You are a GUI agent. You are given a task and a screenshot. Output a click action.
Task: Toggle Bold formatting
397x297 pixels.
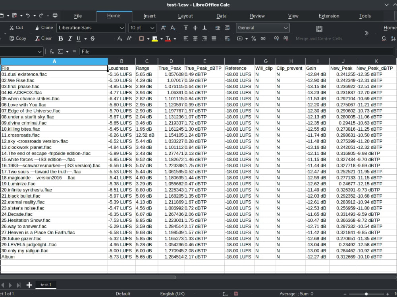click(60, 39)
